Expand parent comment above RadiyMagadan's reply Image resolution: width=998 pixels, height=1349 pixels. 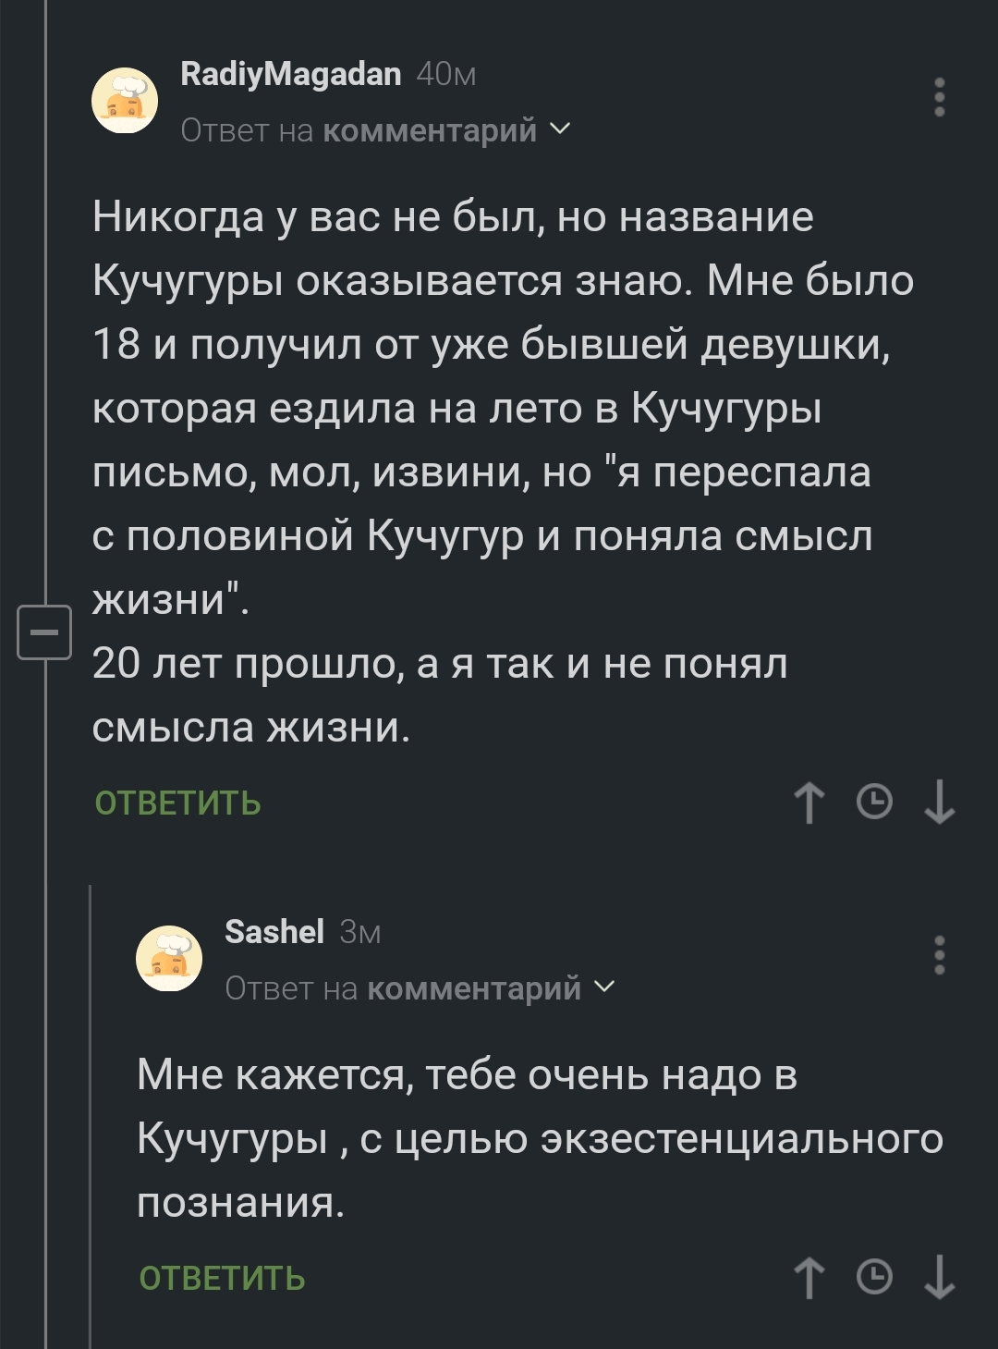point(376,130)
